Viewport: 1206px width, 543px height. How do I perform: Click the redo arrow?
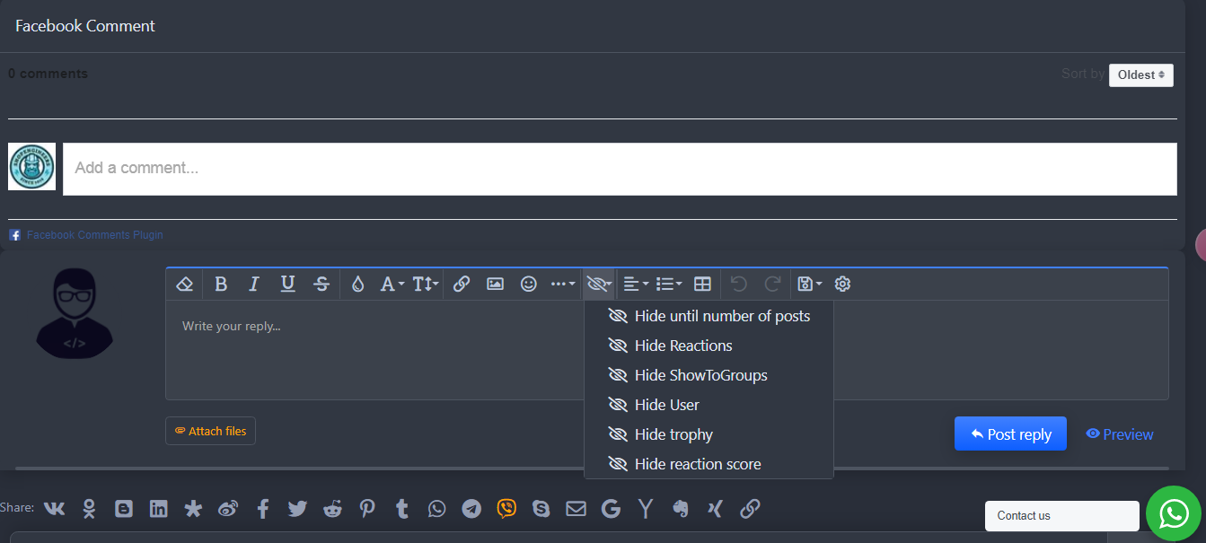coord(772,284)
